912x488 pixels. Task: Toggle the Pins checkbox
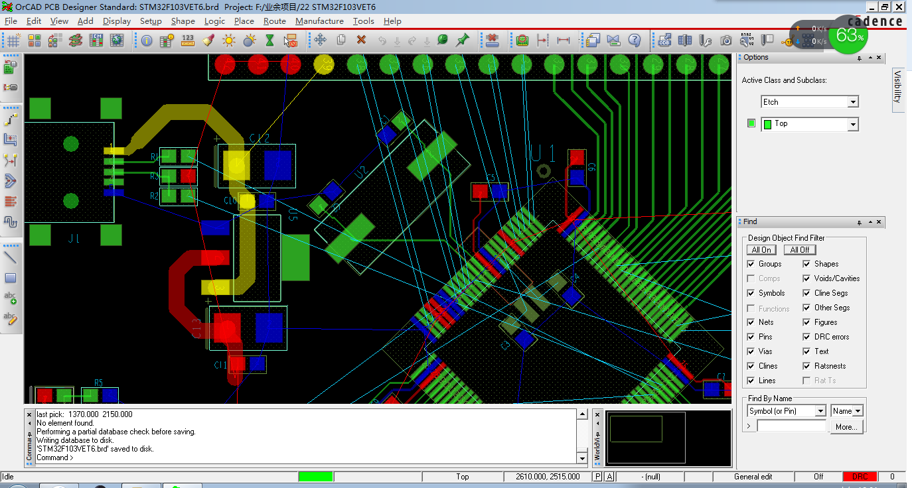[x=751, y=337]
